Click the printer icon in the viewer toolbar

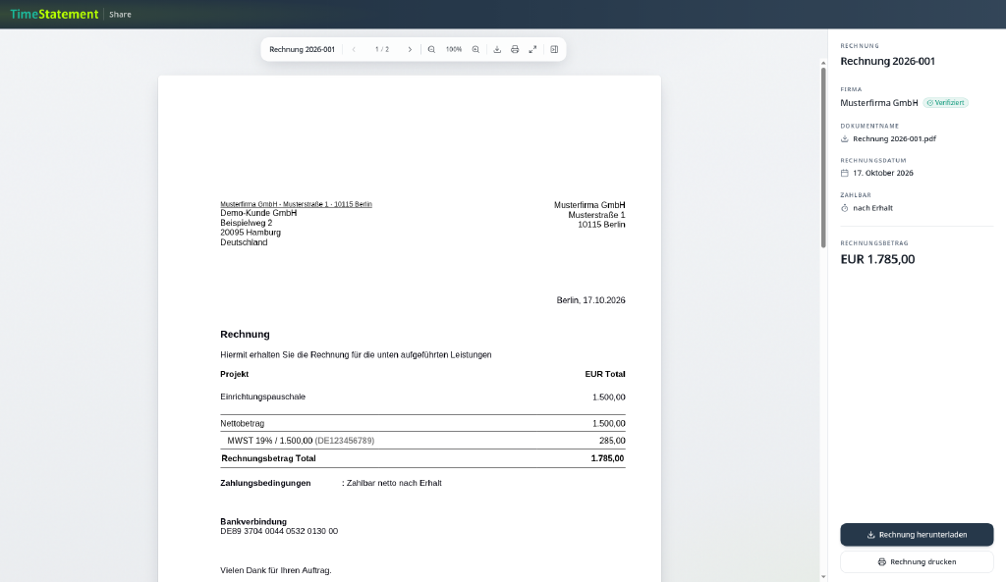click(515, 49)
